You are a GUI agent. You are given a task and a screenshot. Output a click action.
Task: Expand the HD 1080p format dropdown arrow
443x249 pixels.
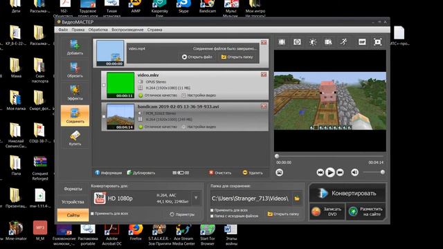[x=196, y=198]
